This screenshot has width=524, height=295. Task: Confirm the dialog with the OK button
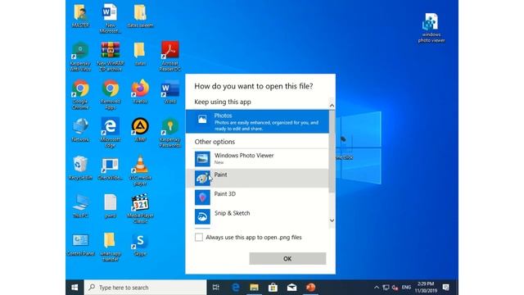coord(287,259)
